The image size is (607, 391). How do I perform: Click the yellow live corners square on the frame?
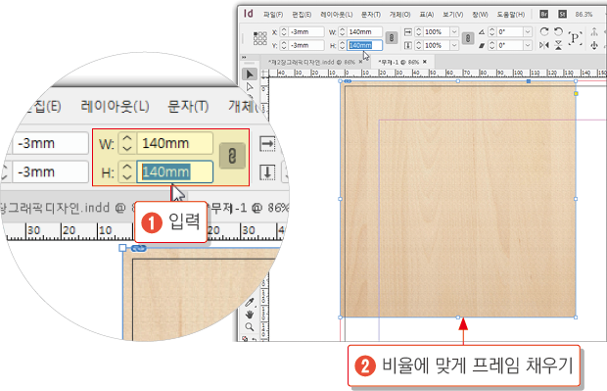576,94
